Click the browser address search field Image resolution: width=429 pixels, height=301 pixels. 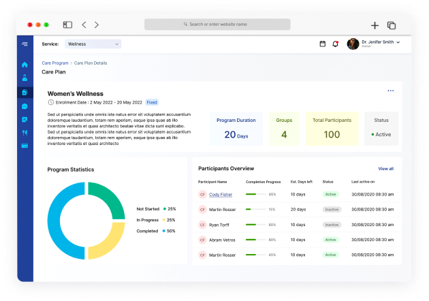click(x=217, y=25)
